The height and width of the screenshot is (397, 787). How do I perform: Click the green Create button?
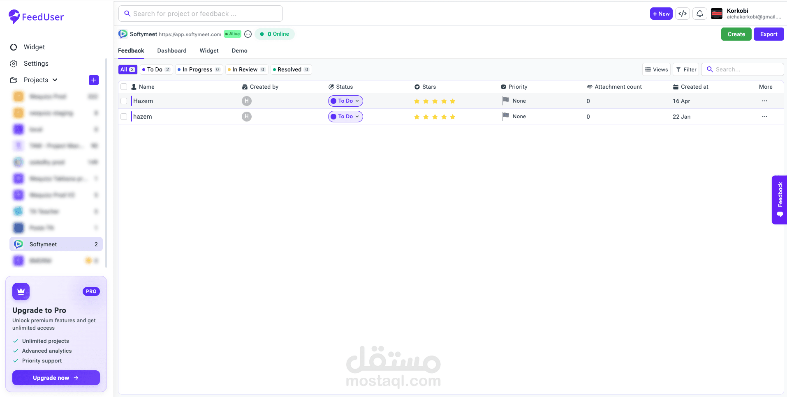[736, 34]
